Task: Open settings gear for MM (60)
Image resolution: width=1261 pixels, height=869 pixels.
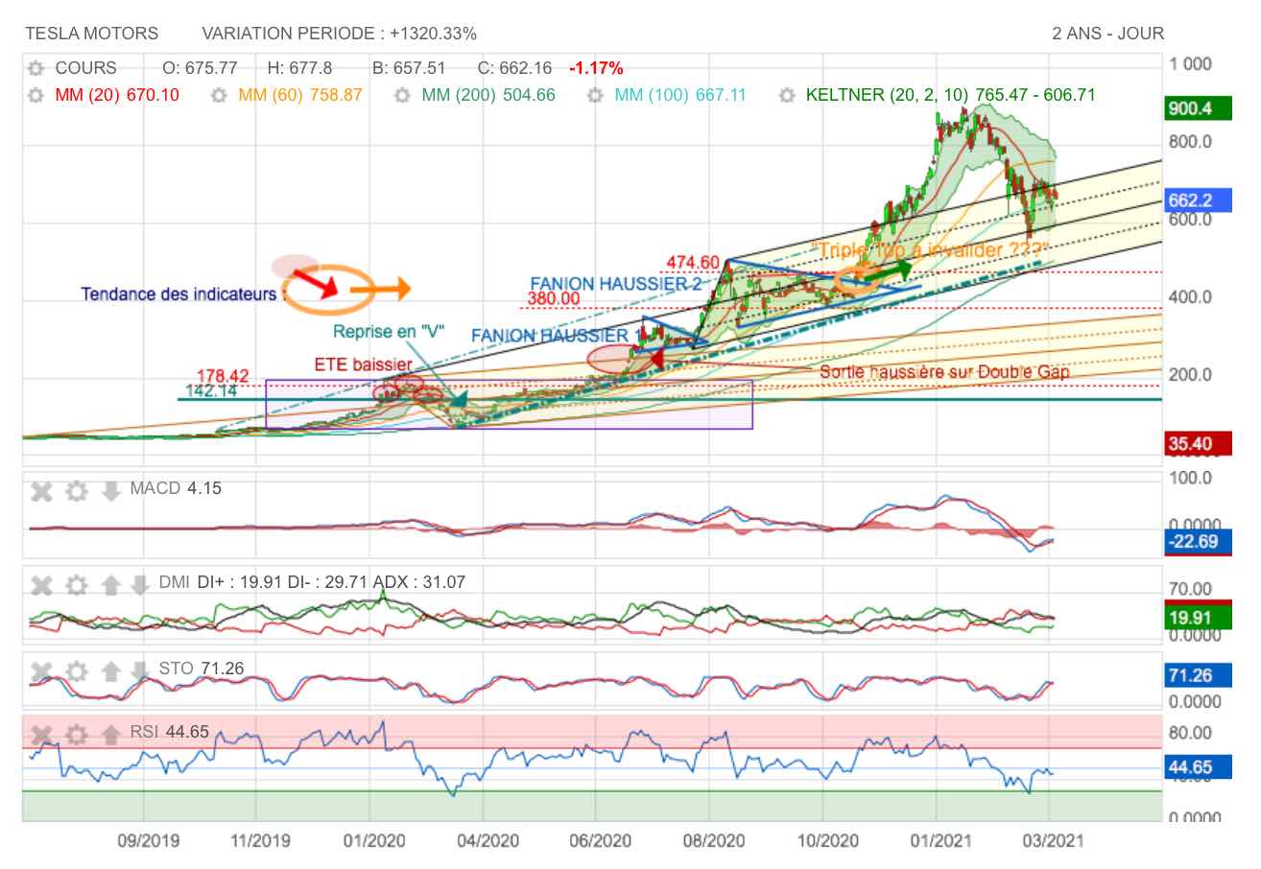Action: click(219, 96)
